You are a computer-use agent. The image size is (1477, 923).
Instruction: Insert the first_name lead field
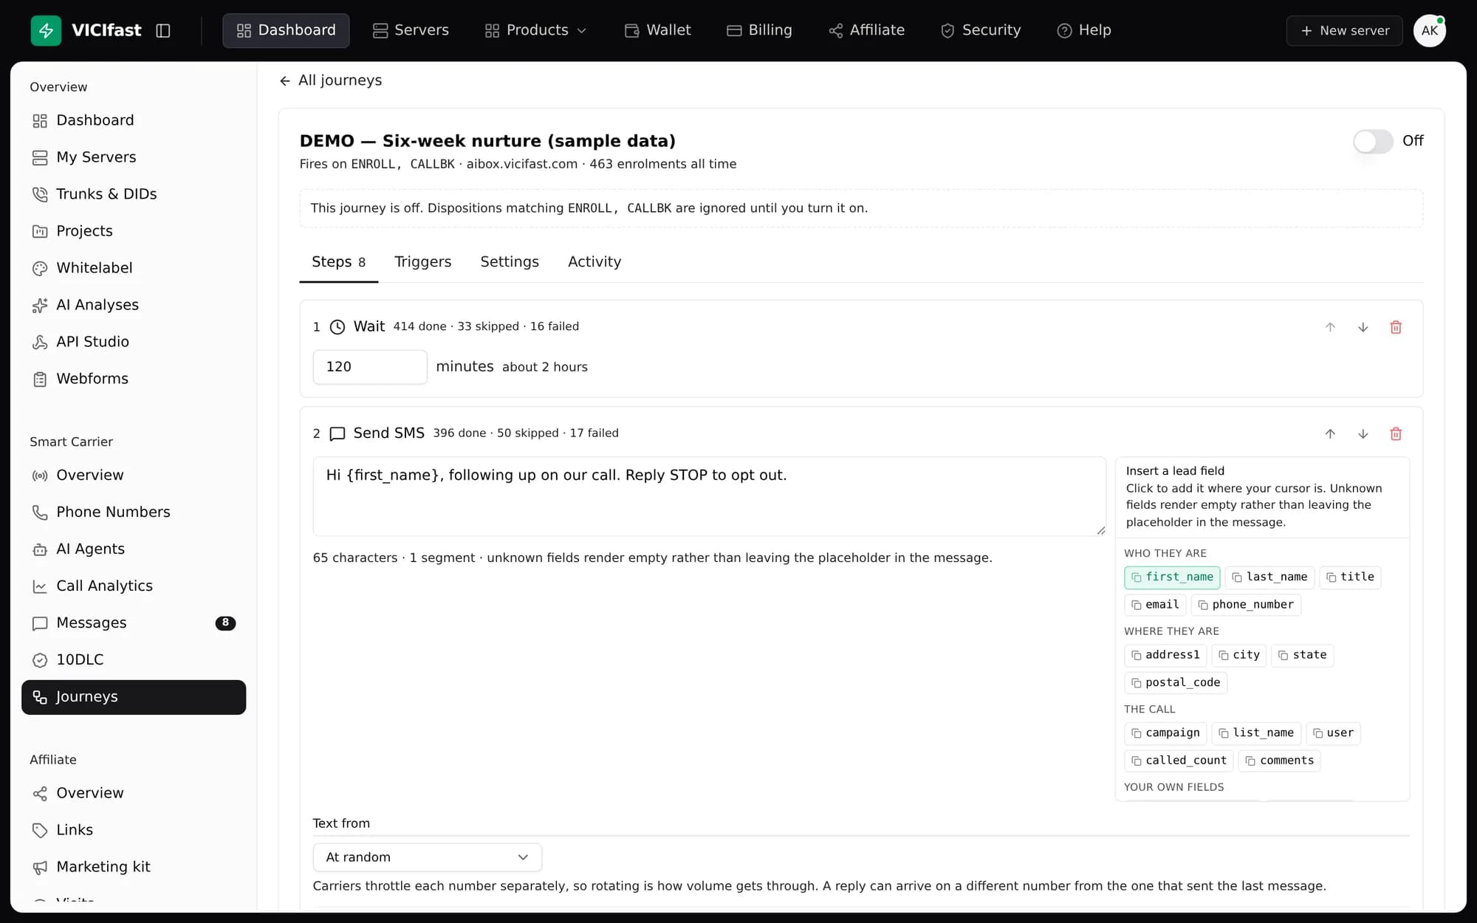pos(1172,577)
